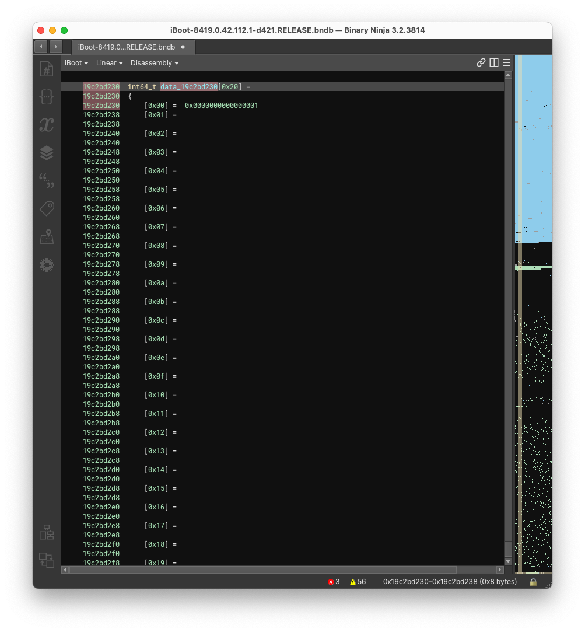The width and height of the screenshot is (585, 632).
Task: Click address 19c2bd2e8 beside [0x17]
Action: pyautogui.click(x=101, y=526)
